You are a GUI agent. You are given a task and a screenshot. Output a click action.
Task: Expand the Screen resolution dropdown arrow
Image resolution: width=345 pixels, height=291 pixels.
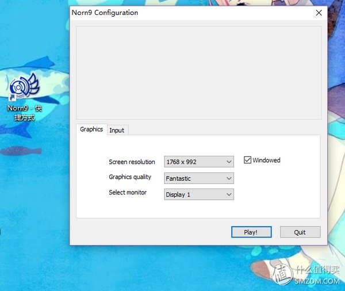click(x=229, y=162)
